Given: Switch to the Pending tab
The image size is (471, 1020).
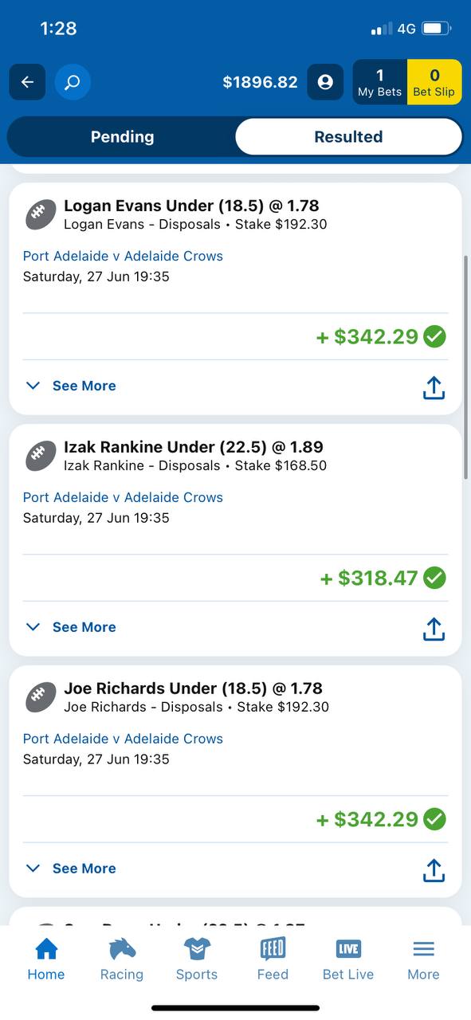Looking at the screenshot, I should 122,136.
